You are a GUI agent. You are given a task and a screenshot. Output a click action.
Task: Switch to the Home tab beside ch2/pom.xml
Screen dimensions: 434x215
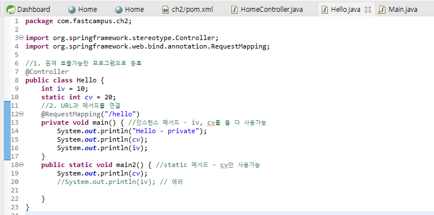130,10
